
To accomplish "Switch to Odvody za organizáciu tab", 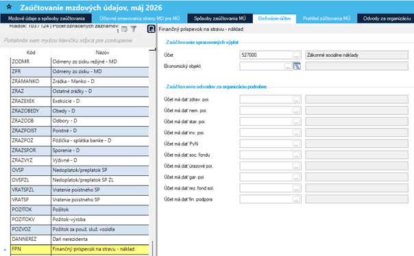I will pyautogui.click(x=387, y=18).
